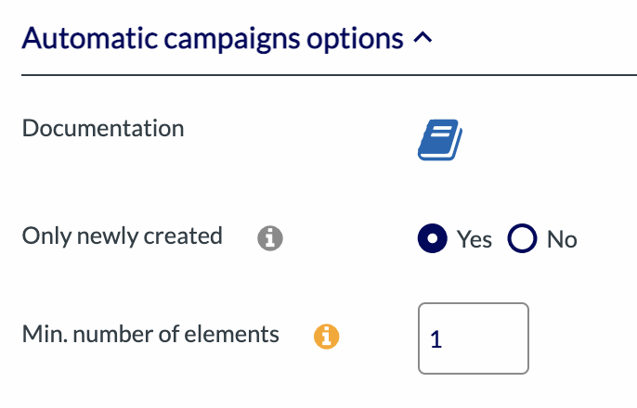
Task: Enable Only newly created by choosing Yes
Action: (432, 239)
